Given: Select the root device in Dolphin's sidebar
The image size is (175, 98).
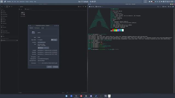Looking at the screenshot, I should 9,36.
